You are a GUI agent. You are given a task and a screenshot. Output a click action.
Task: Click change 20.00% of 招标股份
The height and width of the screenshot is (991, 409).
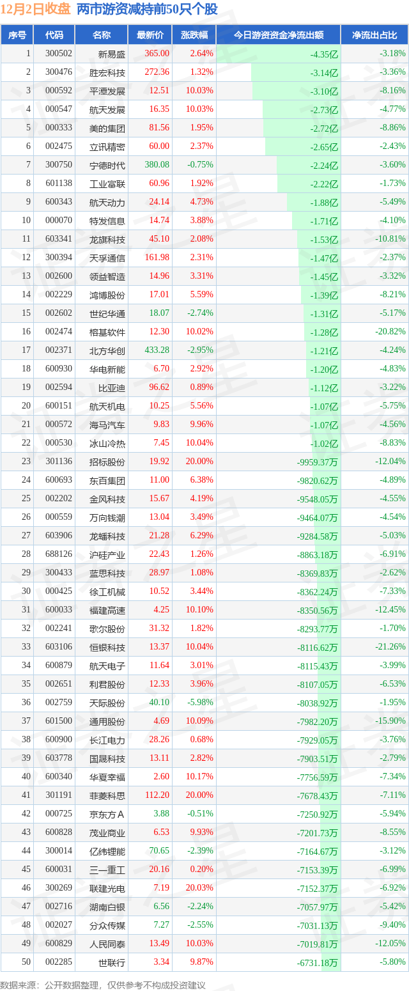point(199,462)
